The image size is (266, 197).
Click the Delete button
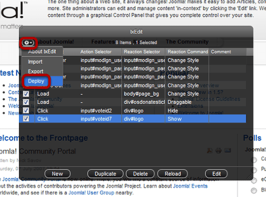[x=140, y=174]
